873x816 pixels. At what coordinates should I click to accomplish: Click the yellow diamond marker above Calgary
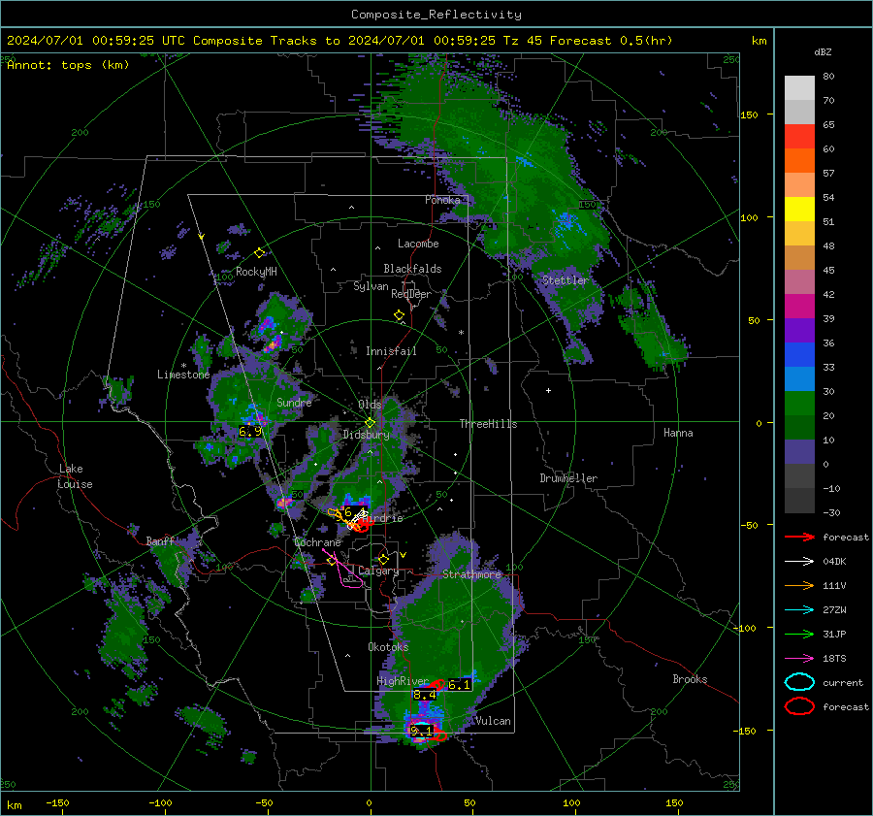click(x=383, y=559)
